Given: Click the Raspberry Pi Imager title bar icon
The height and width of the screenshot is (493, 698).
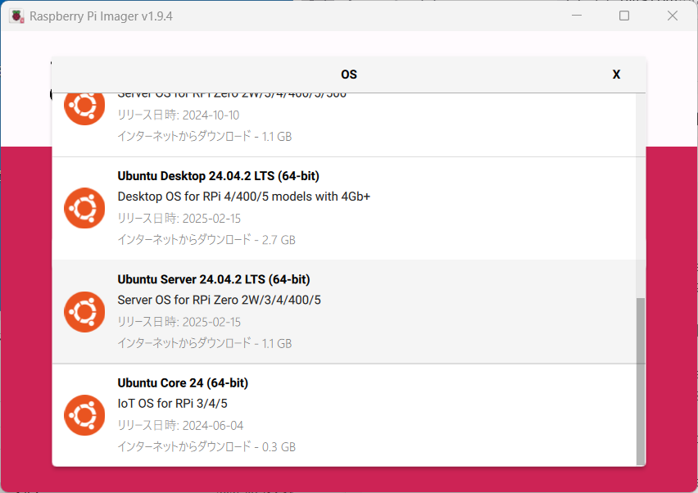Looking at the screenshot, I should point(17,16).
